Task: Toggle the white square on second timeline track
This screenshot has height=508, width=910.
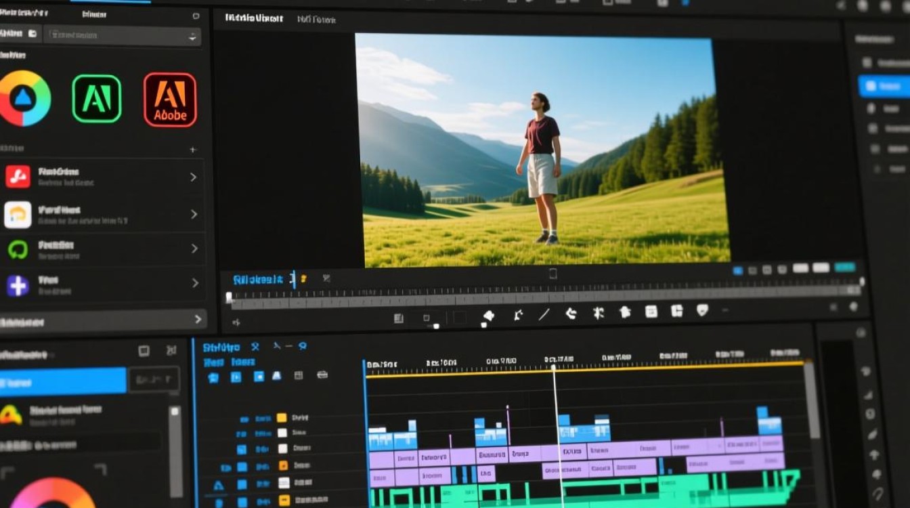Action: [282, 433]
